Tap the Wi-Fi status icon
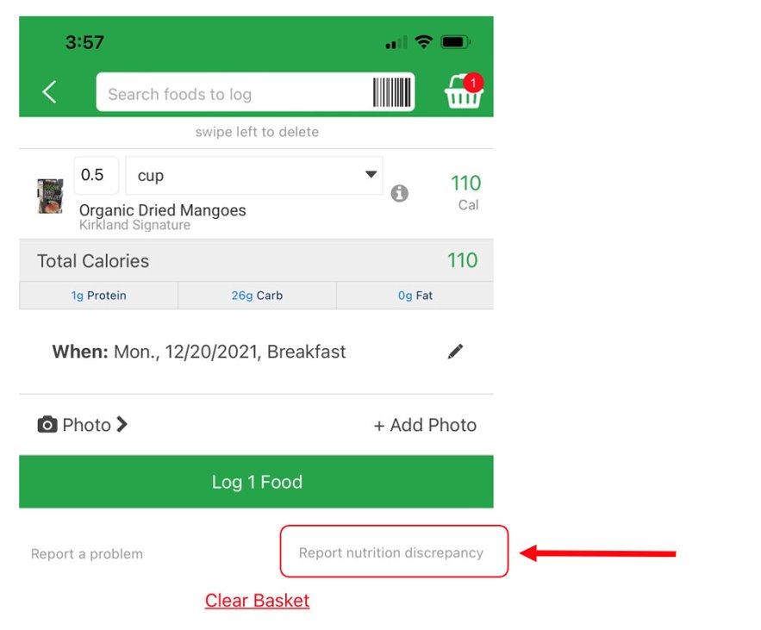Viewport: 761px width, 630px height. tap(424, 41)
